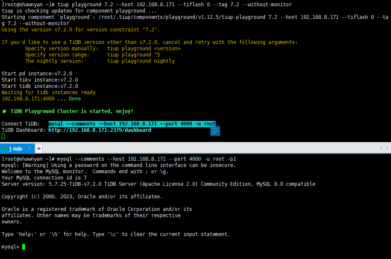Click the 'Copyright (c) 2000, 2023, Oracle' line
This screenshot has width=391, height=259.
point(82,196)
